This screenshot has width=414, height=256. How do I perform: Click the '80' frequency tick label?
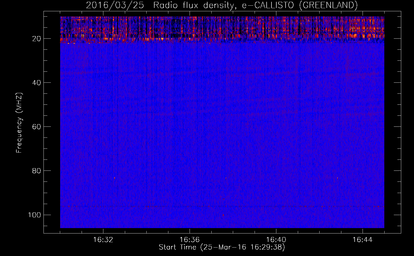tap(37, 171)
